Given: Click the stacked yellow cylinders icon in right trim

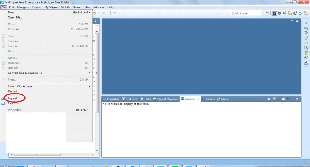Looking at the screenshot, I should 306,53.
